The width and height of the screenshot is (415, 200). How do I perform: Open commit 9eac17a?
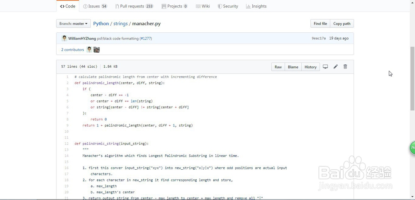point(319,38)
